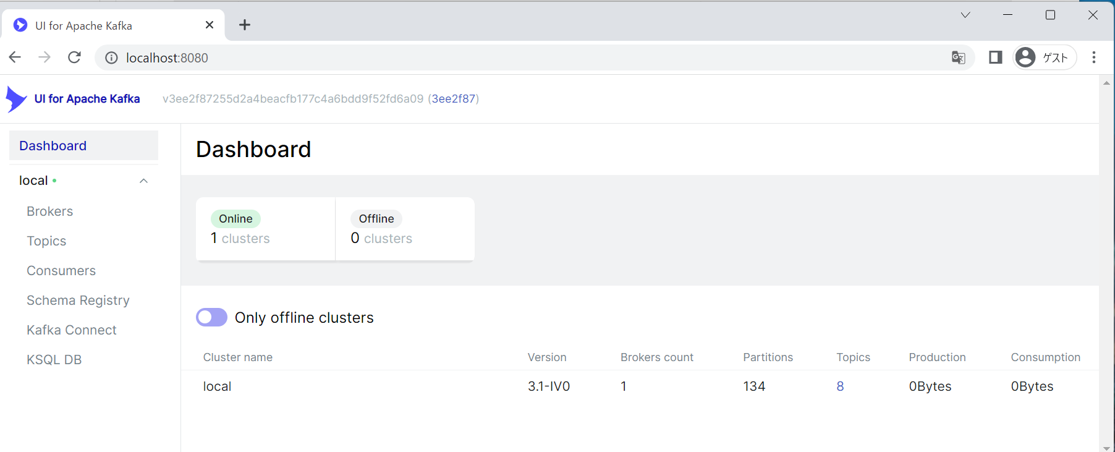Click the brokers count value 1
Image resolution: width=1115 pixels, height=452 pixels.
click(624, 386)
